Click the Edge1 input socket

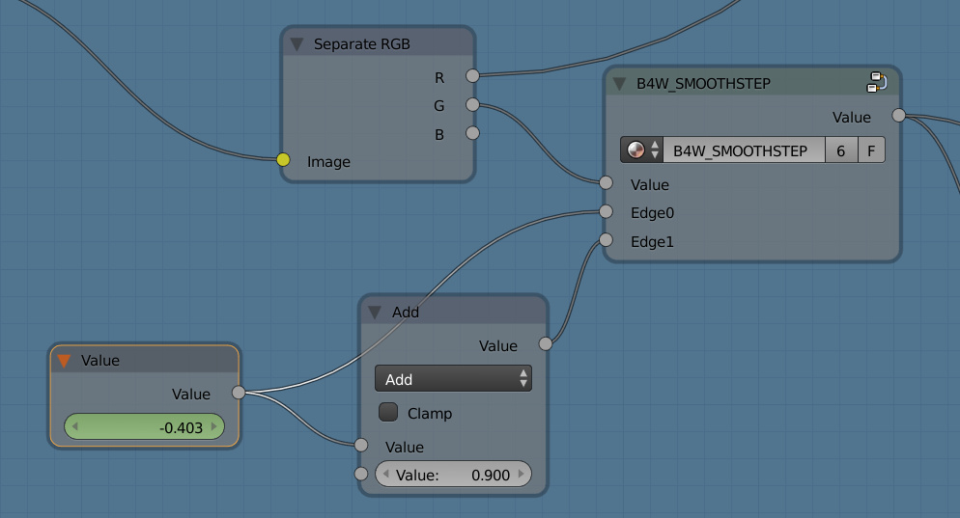coord(606,240)
